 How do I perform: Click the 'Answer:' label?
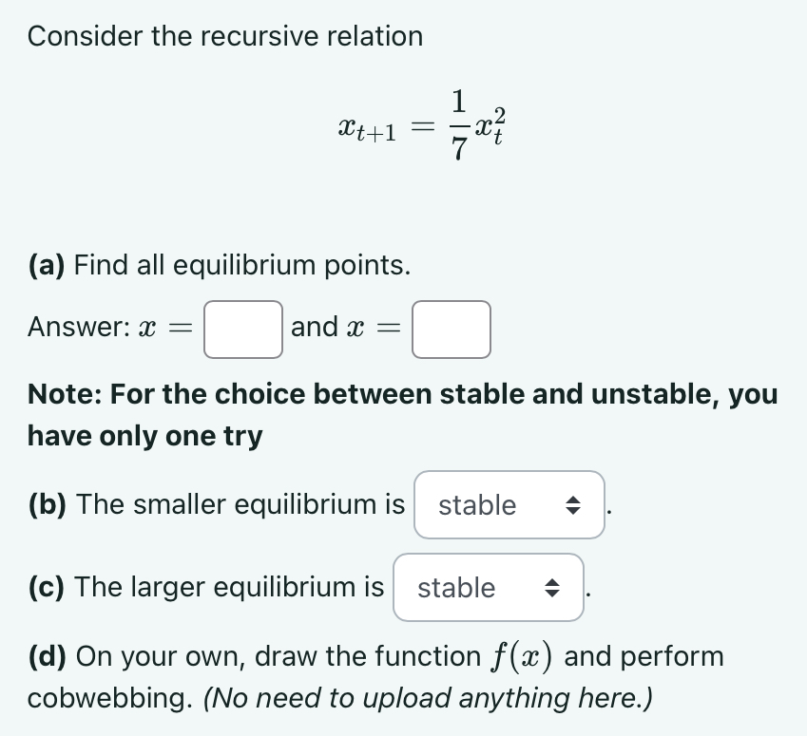click(x=79, y=327)
